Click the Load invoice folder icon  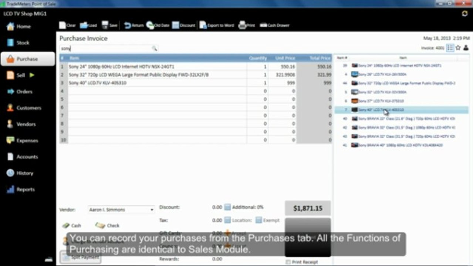84,25
